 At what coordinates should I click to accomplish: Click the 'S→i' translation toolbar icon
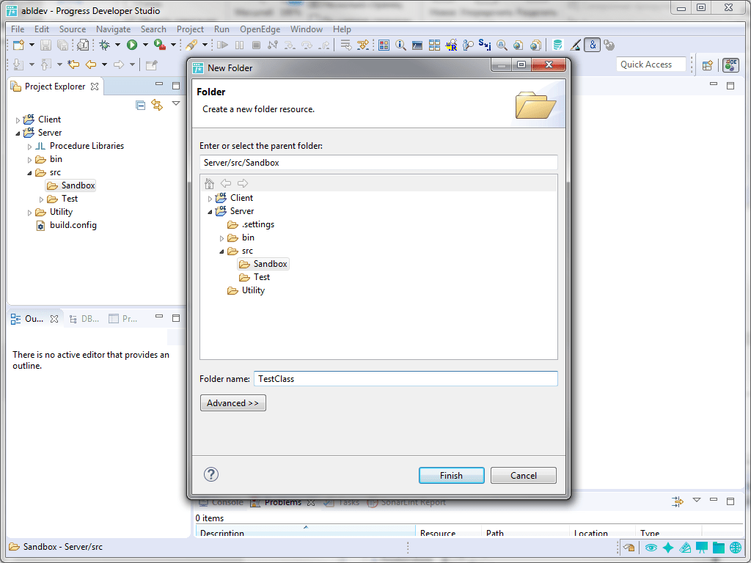(485, 45)
